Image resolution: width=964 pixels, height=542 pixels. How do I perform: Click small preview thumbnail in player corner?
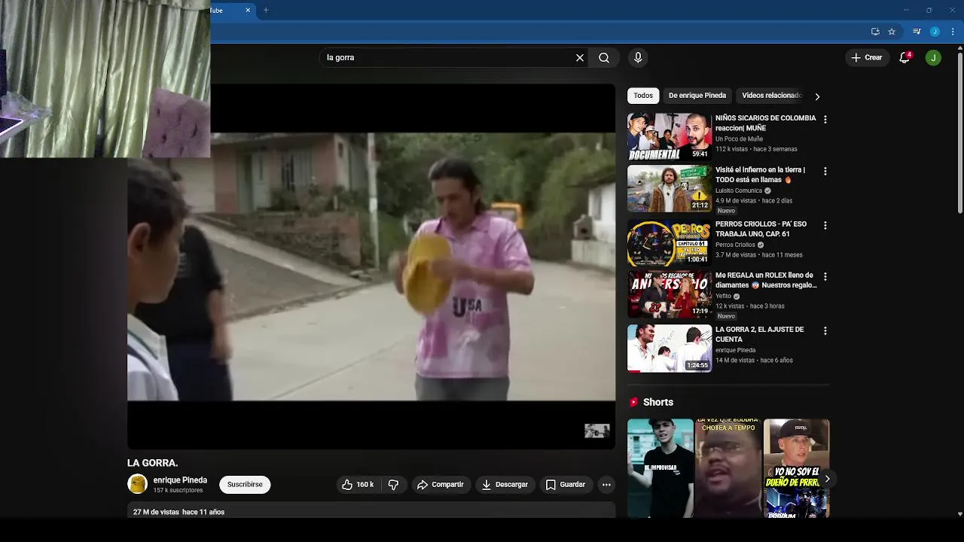pyautogui.click(x=596, y=431)
